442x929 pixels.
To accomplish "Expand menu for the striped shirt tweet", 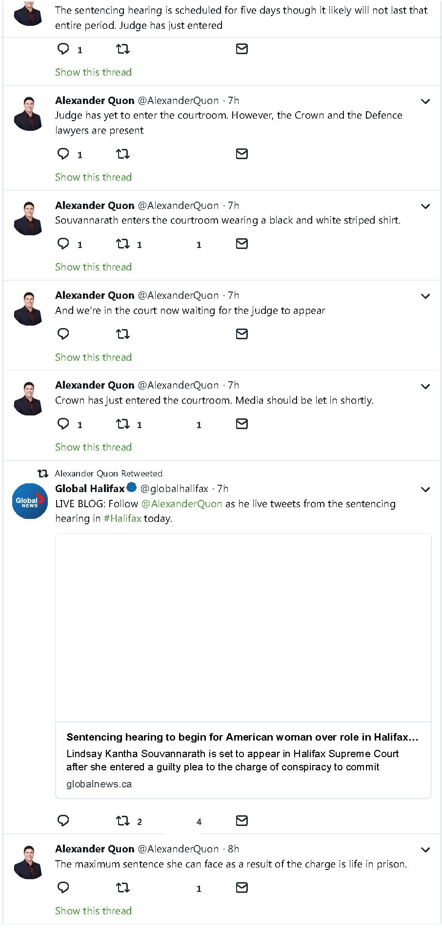I will [425, 206].
